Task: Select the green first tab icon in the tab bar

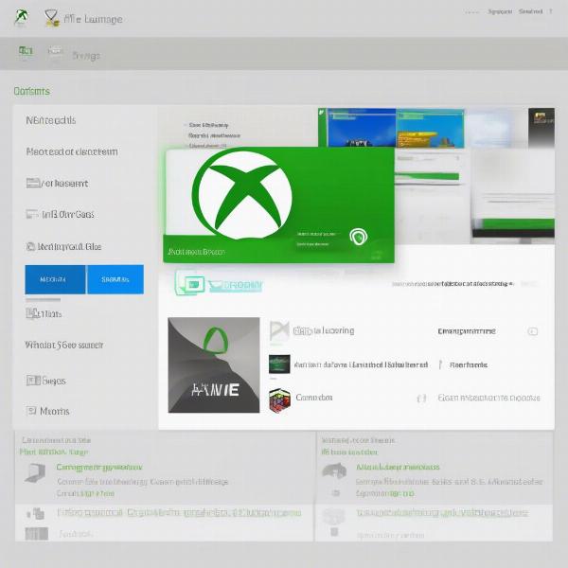Action: [26, 51]
